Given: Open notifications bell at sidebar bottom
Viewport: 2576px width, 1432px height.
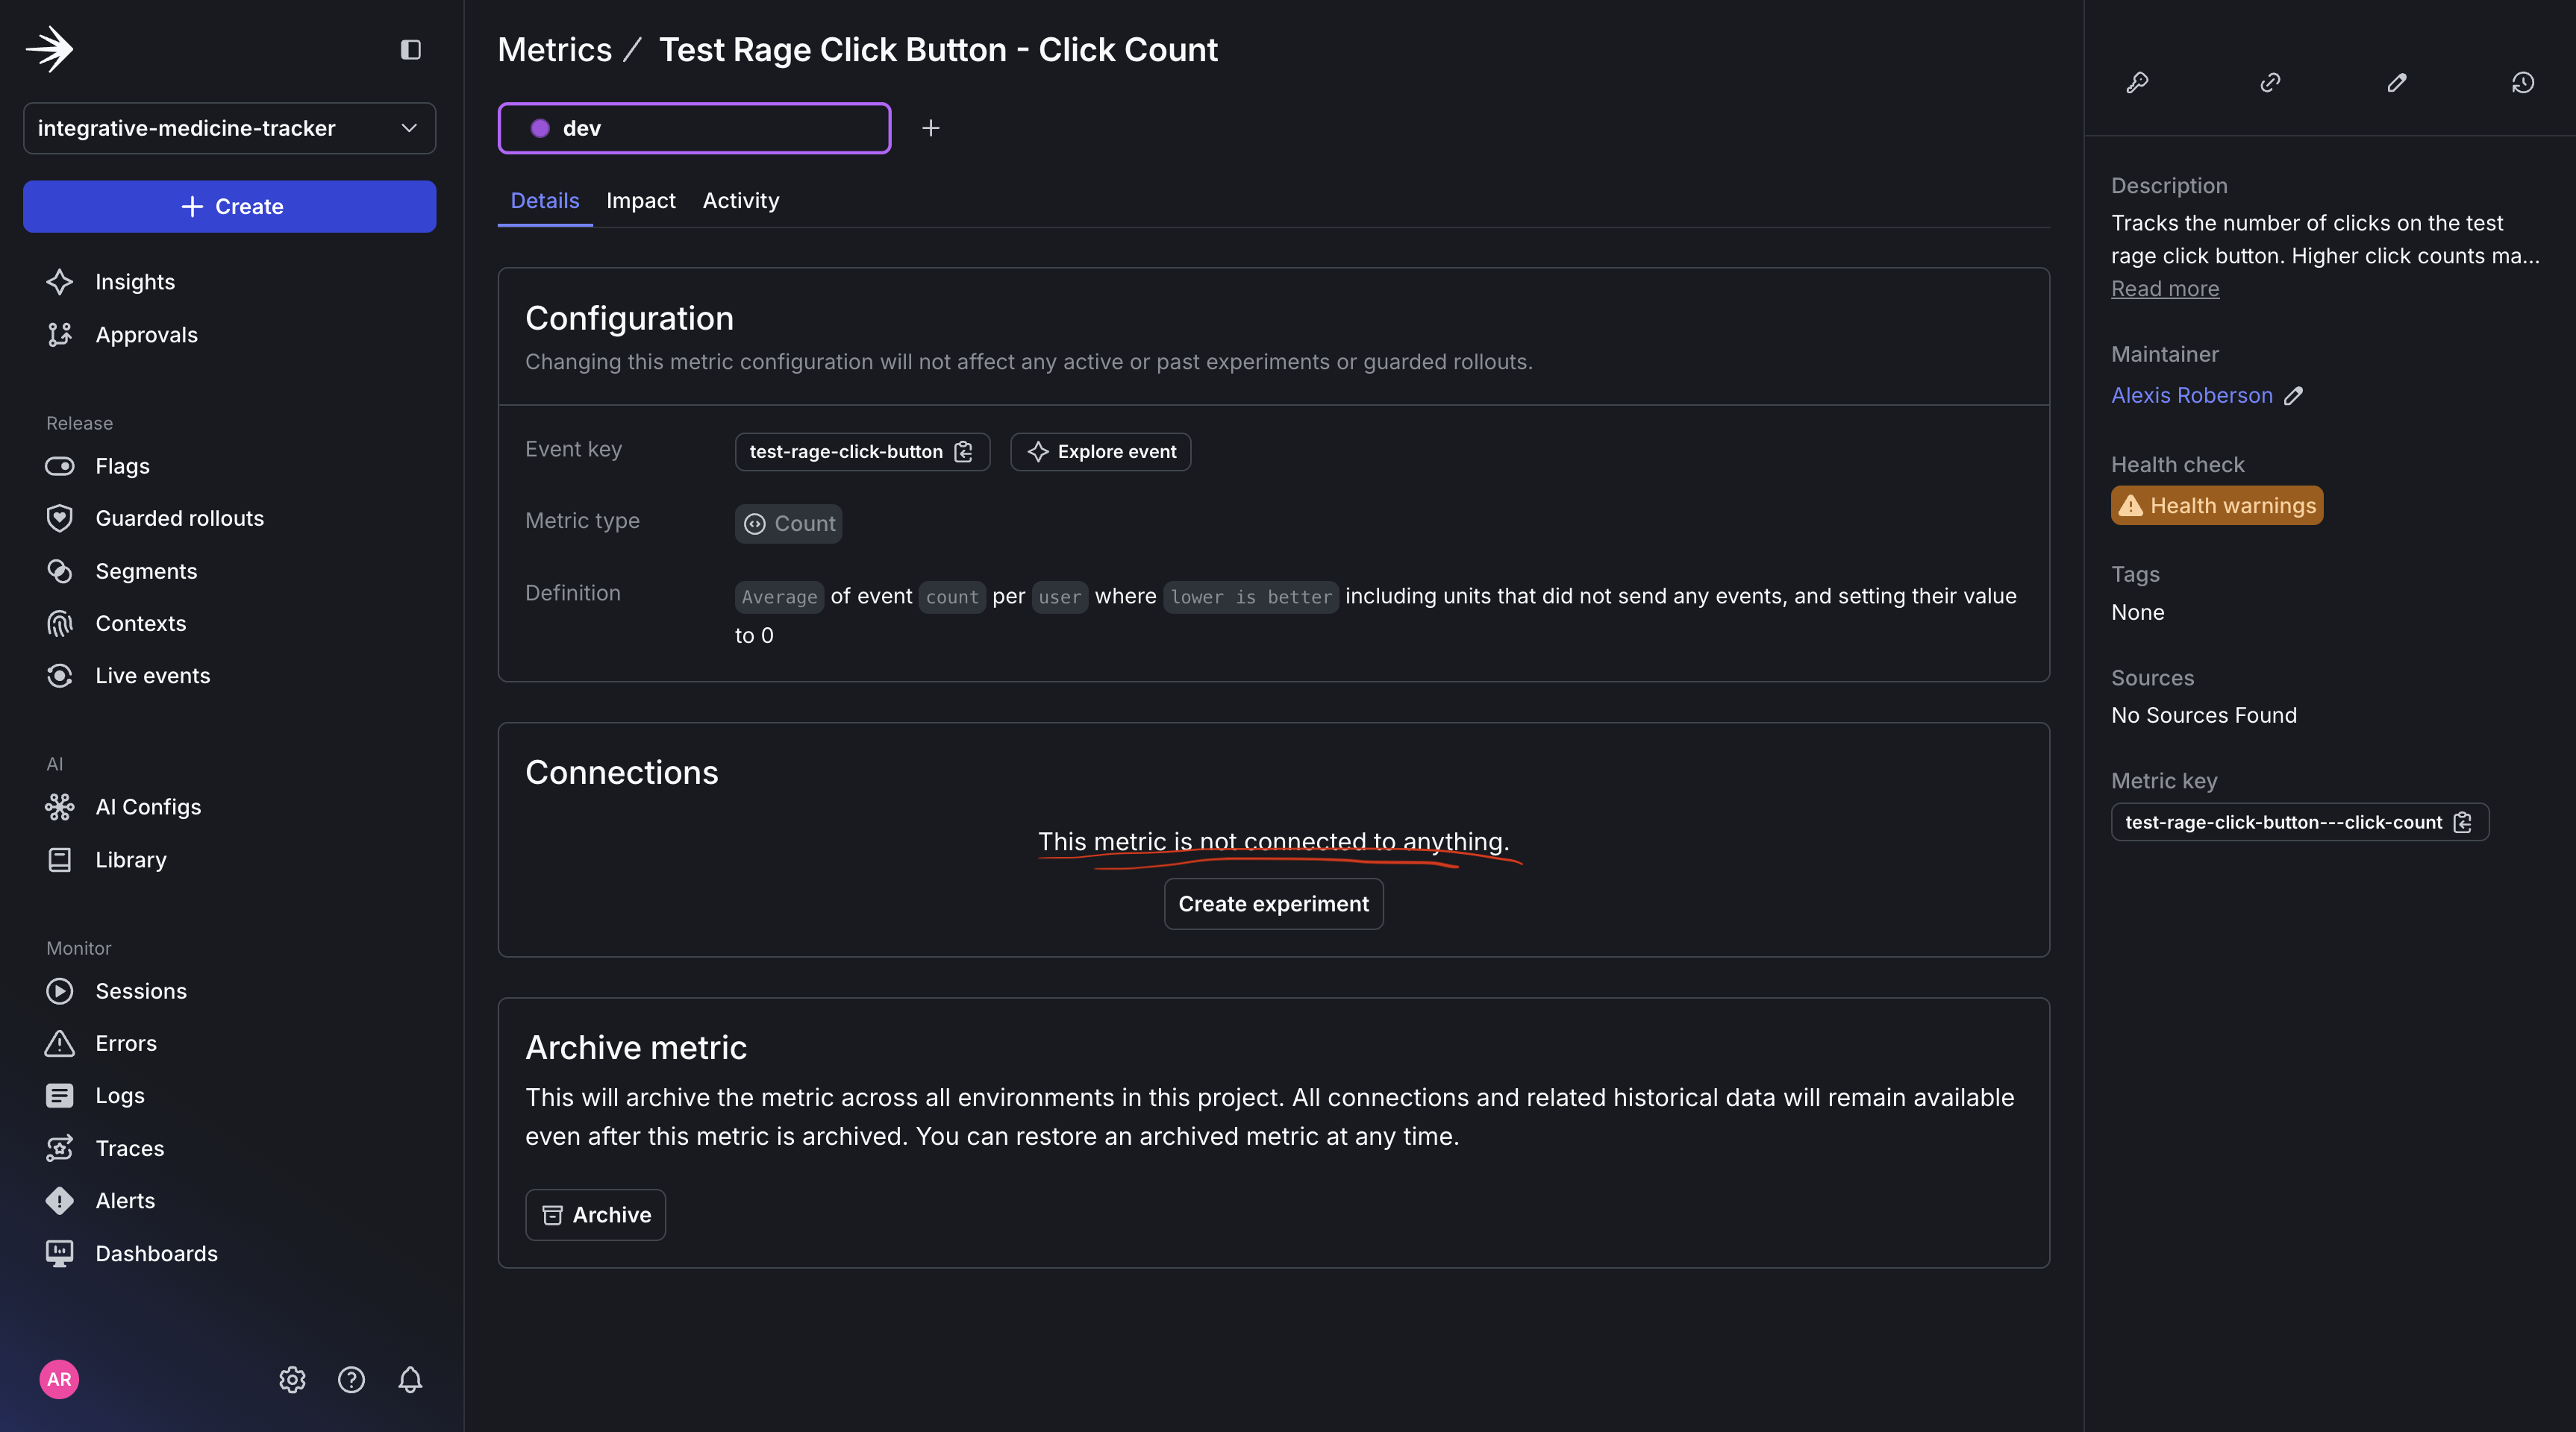Looking at the screenshot, I should (410, 1380).
